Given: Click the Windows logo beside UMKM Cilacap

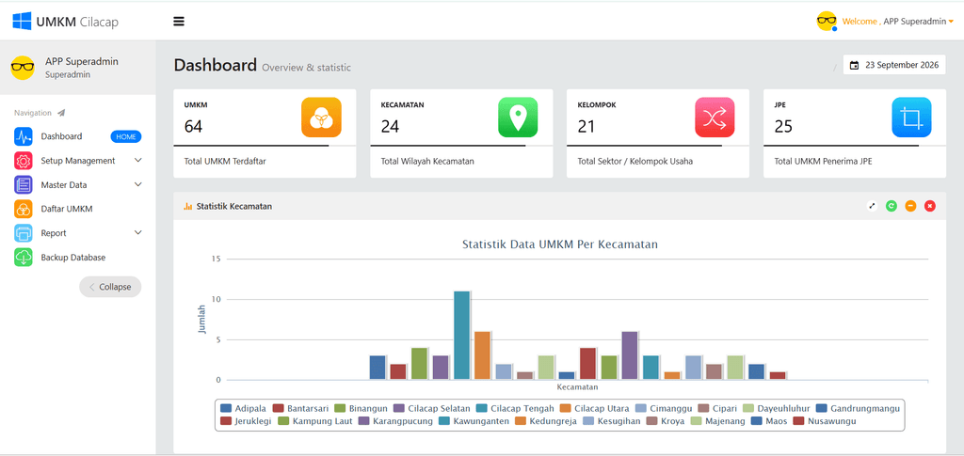Looking at the screenshot, I should [22, 22].
